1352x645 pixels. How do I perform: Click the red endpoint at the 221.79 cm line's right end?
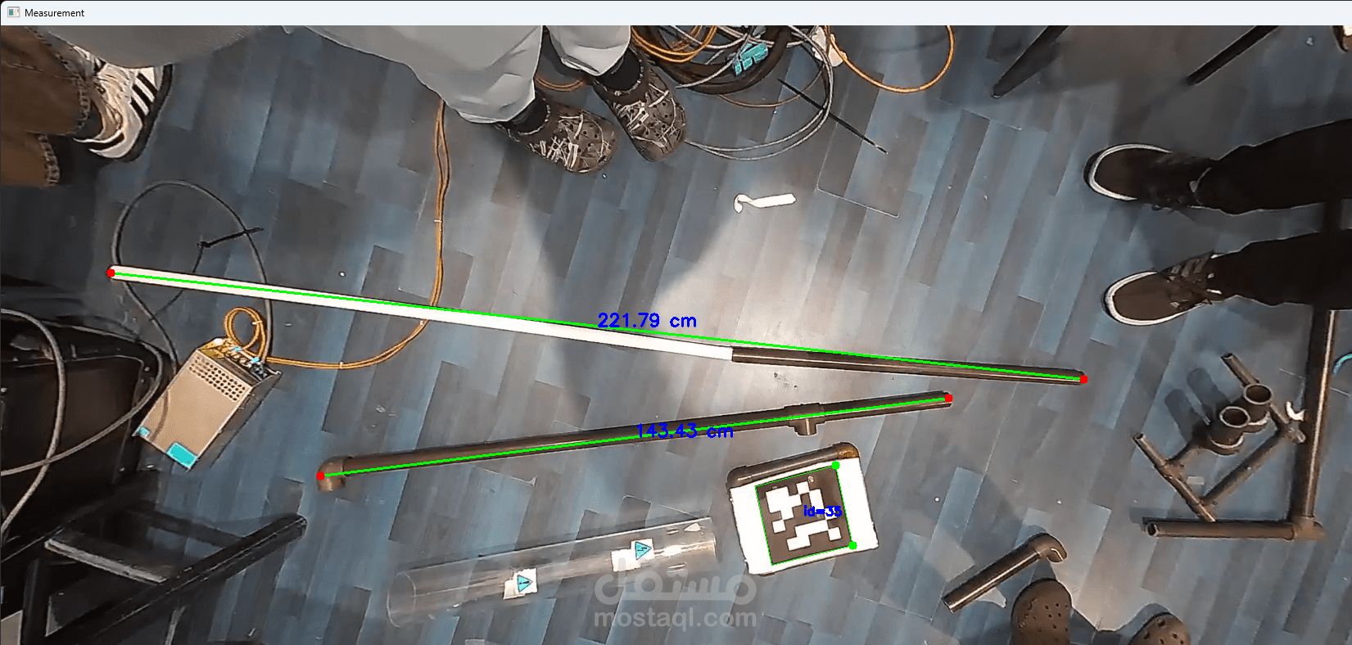[1083, 379]
